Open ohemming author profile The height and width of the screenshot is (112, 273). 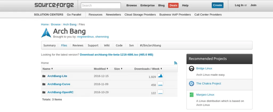(x=102, y=37)
